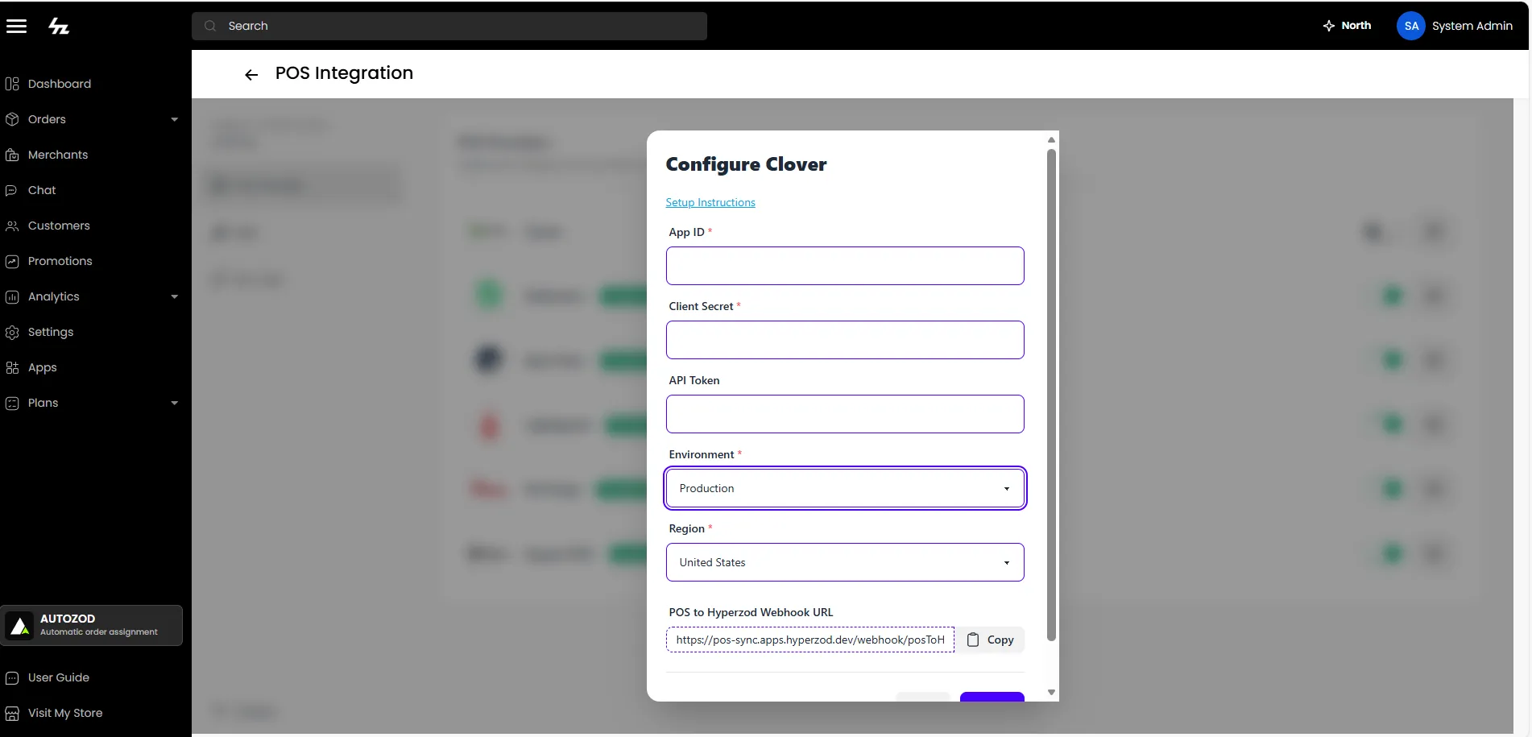The image size is (1532, 737).
Task: Click the Settings gear icon
Action: (x=12, y=332)
